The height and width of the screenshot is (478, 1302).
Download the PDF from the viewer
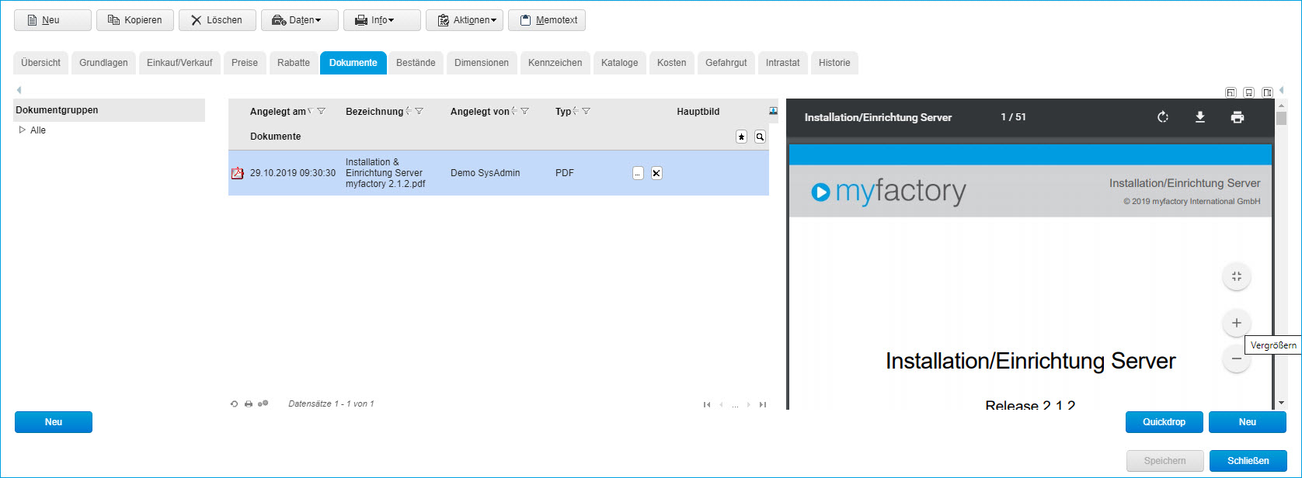[1200, 117]
